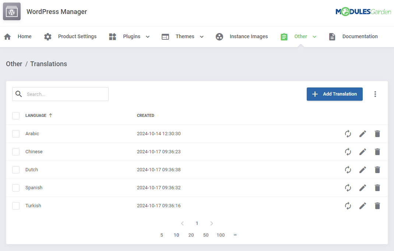Show 20 entries per page
This screenshot has height=251, width=394.
pos(191,235)
